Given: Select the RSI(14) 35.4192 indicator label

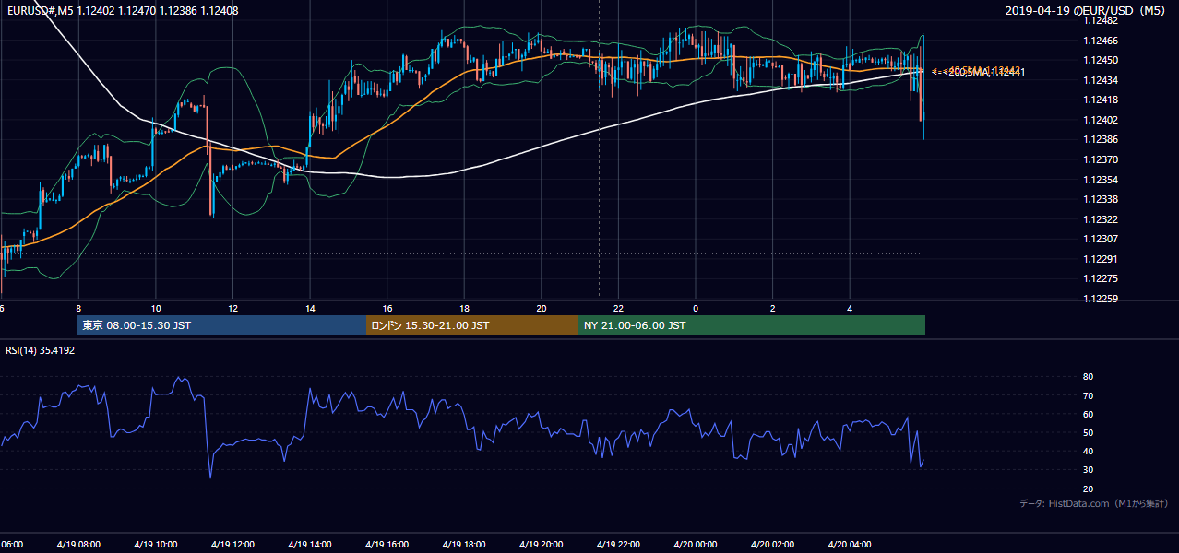Looking at the screenshot, I should (40, 350).
